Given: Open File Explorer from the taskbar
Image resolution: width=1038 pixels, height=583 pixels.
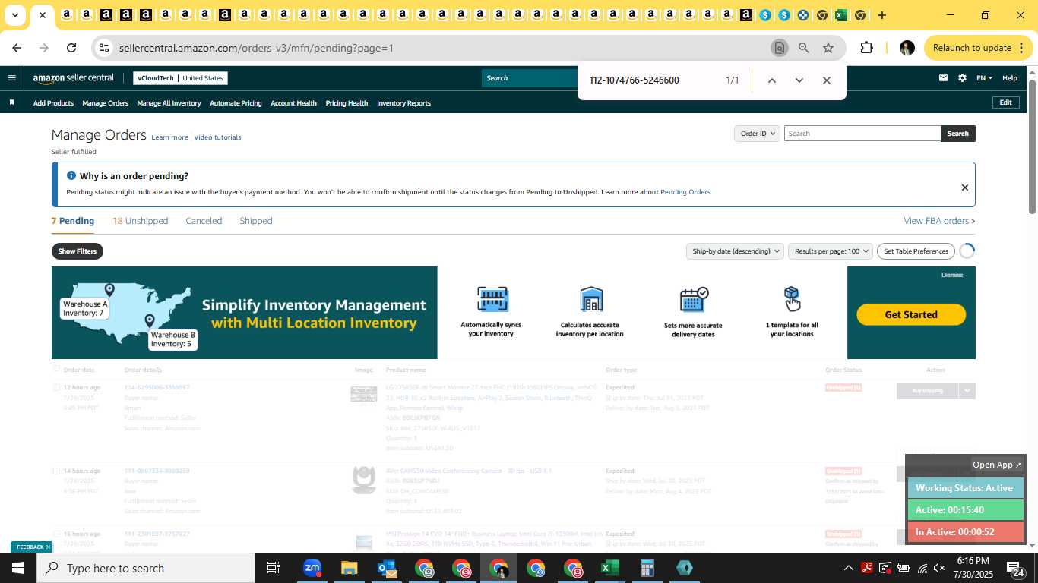Looking at the screenshot, I should click(349, 568).
